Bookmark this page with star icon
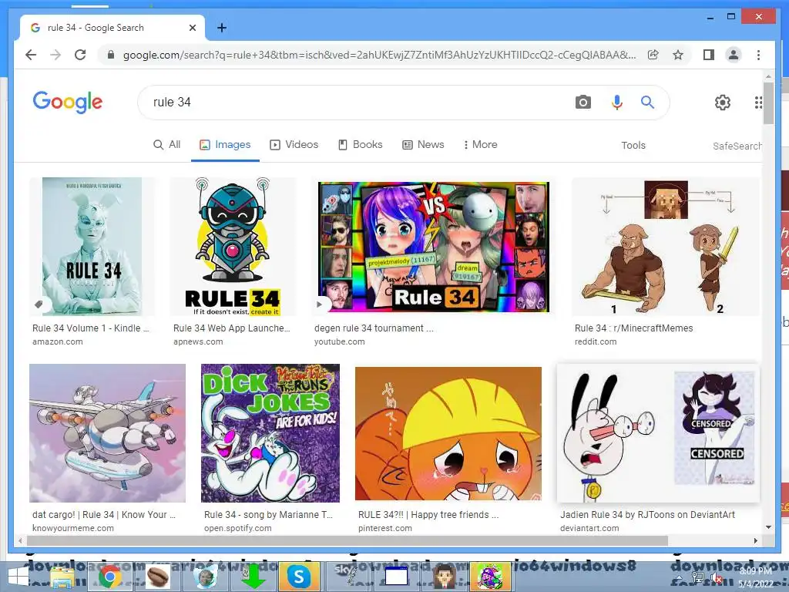This screenshot has height=592, width=789. pyautogui.click(x=678, y=55)
